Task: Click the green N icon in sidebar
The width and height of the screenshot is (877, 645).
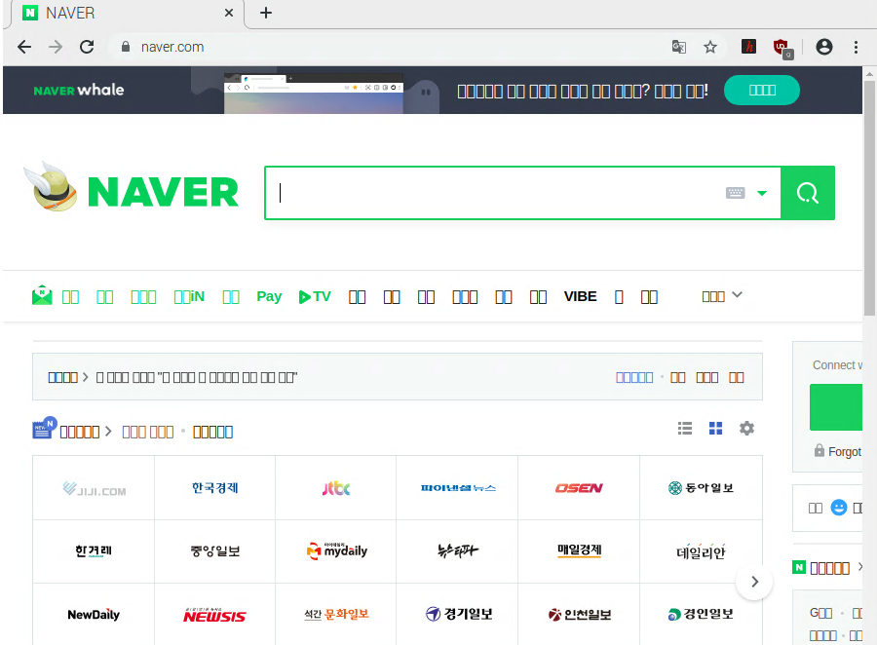Action: (799, 567)
